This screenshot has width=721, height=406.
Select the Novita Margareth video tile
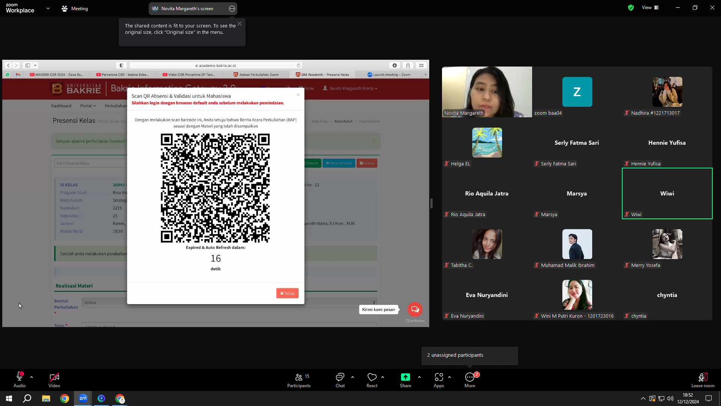pos(487,92)
